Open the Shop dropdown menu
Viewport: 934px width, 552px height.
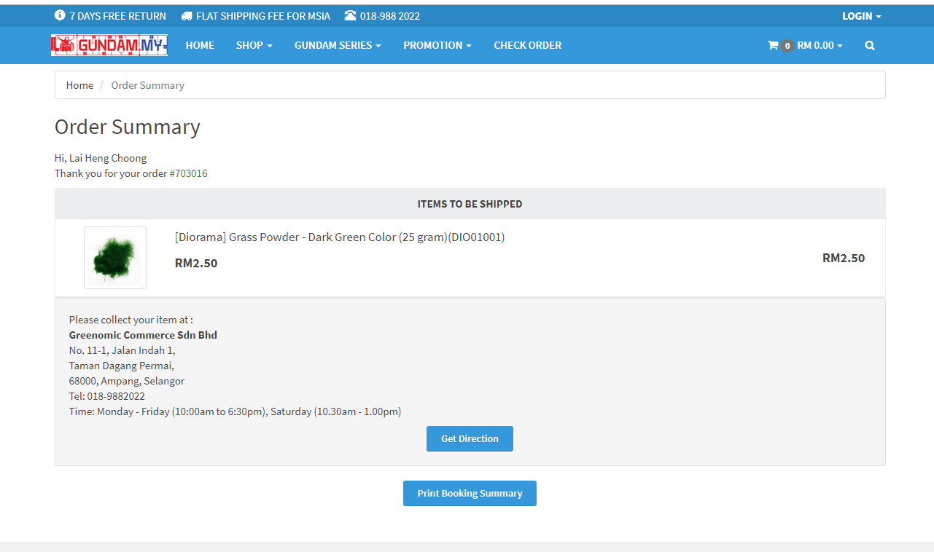(x=254, y=45)
